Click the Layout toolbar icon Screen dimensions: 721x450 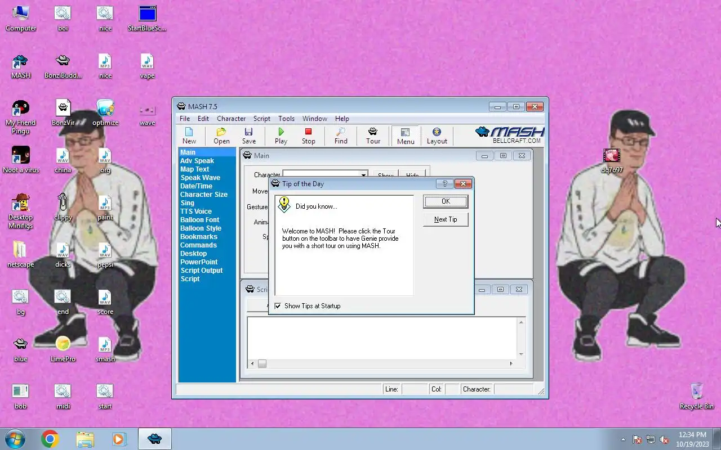point(437,136)
